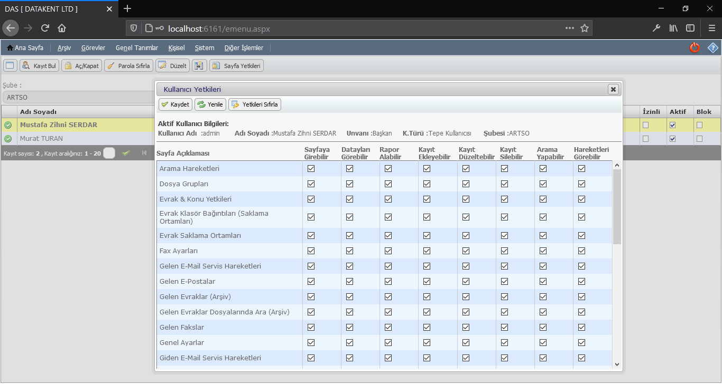Open the Sistem menu
Screen dimensions: 722x384
[204, 48]
